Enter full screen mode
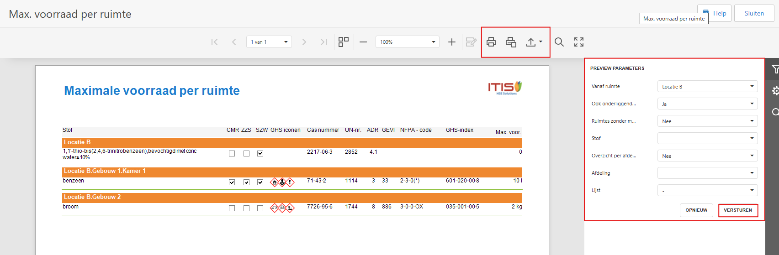The image size is (779, 255). [x=579, y=42]
